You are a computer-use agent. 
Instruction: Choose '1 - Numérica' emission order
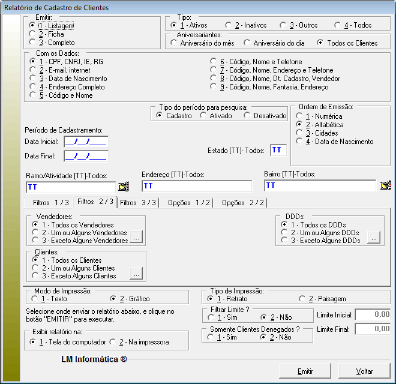tap(299, 116)
